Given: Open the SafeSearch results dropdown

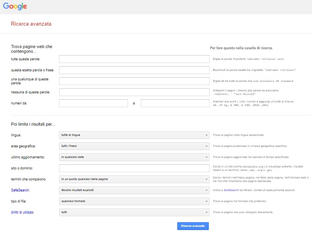Looking at the screenshot, I should [x=134, y=190].
